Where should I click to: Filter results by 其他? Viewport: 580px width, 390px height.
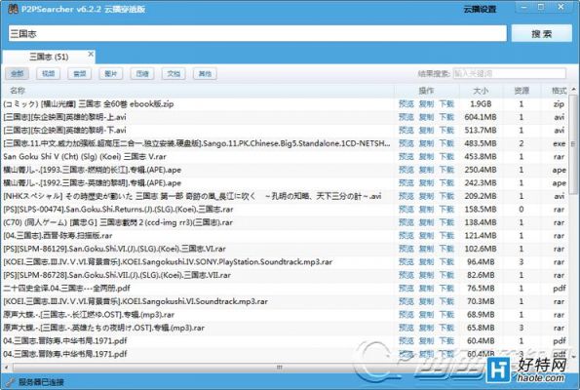[x=205, y=74]
